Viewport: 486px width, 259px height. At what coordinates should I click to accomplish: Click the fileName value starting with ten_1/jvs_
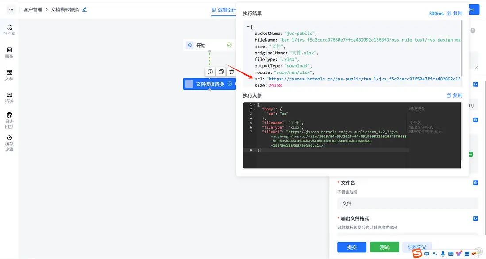point(370,40)
